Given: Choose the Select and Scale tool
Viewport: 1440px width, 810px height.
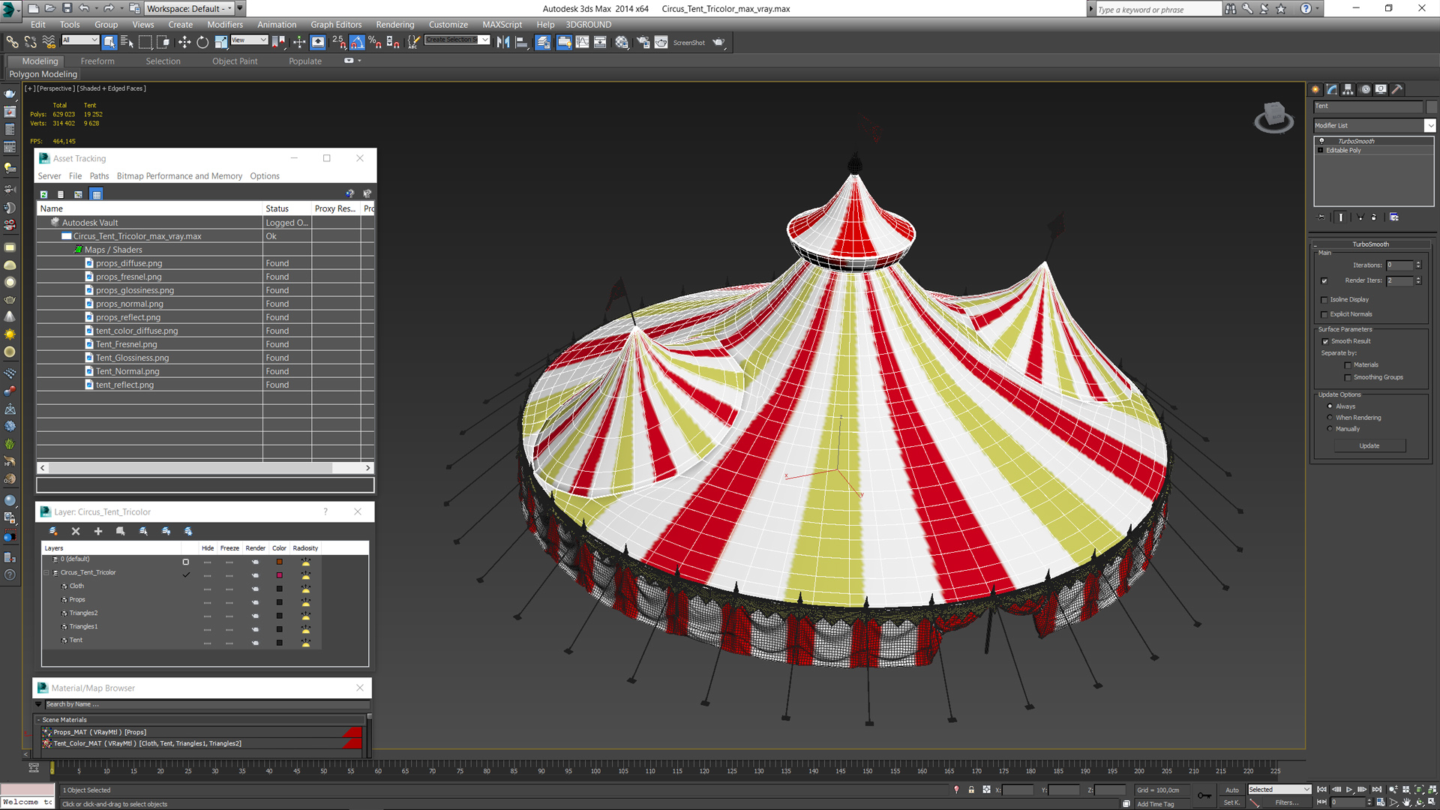Looking at the screenshot, I should (220, 42).
